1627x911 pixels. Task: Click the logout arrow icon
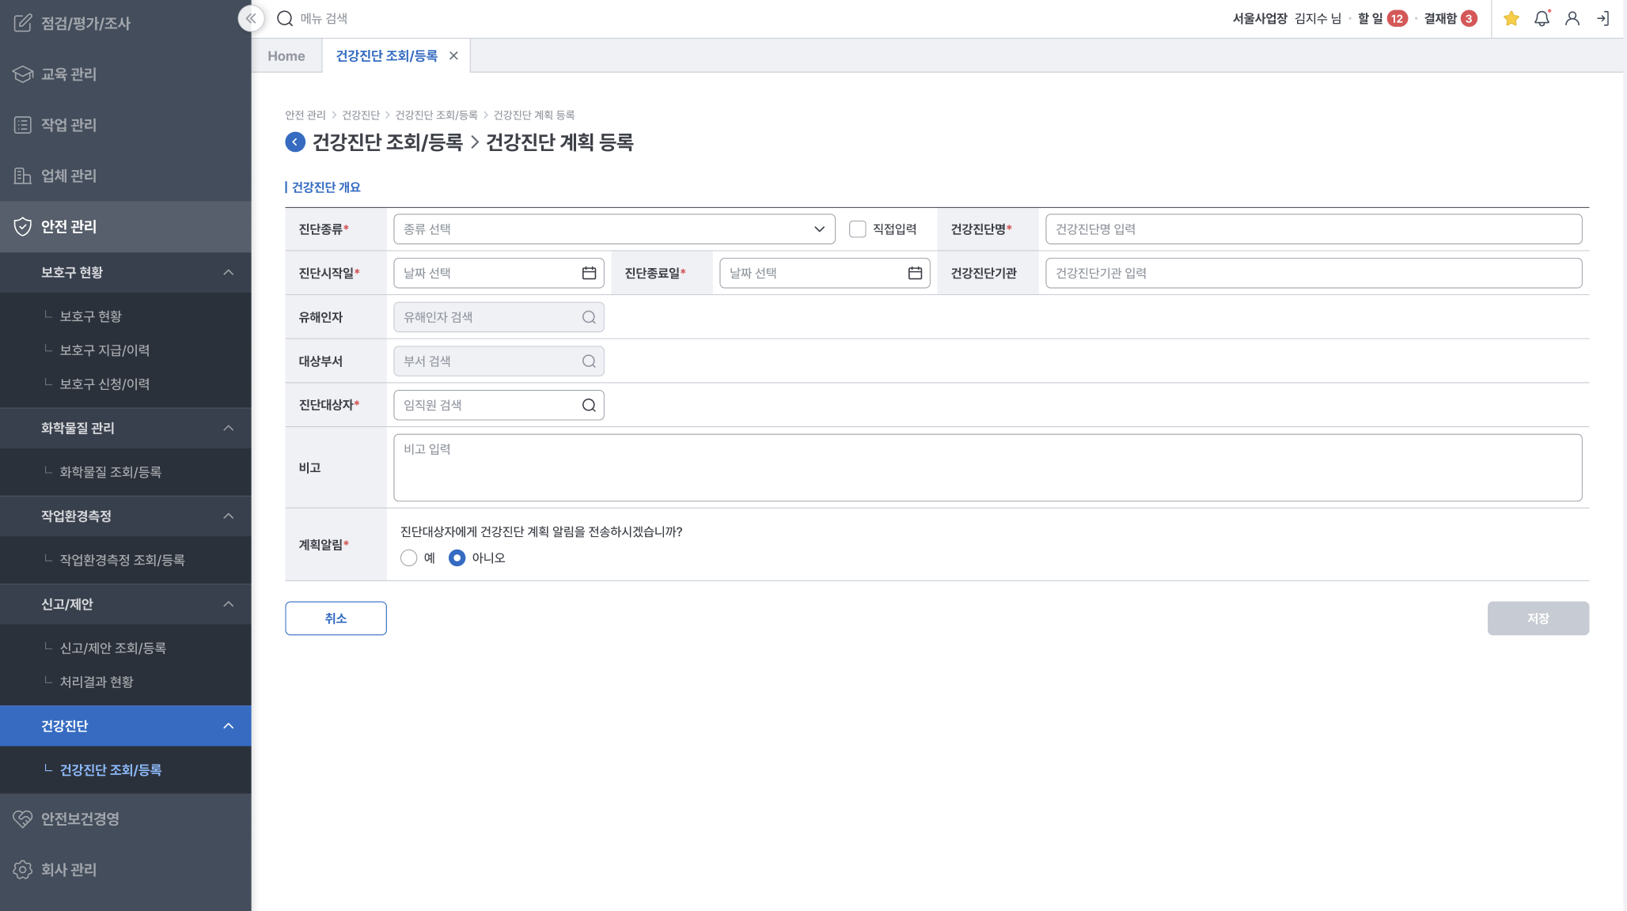(1603, 18)
